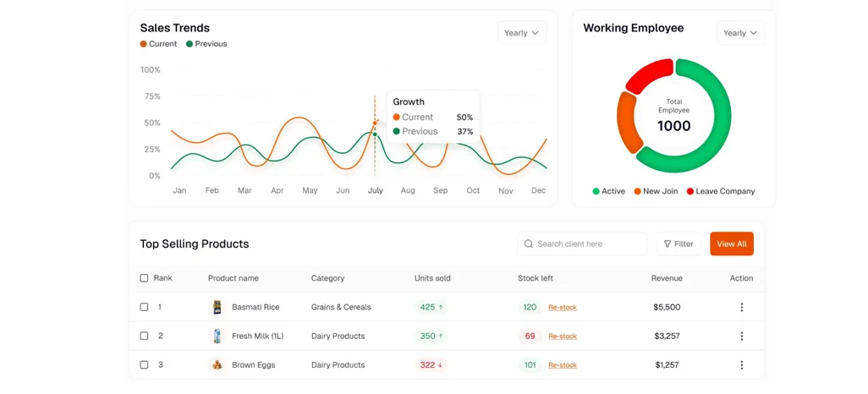868x394 pixels.
Task: Click the Brown Eggs product name
Action: (x=254, y=365)
